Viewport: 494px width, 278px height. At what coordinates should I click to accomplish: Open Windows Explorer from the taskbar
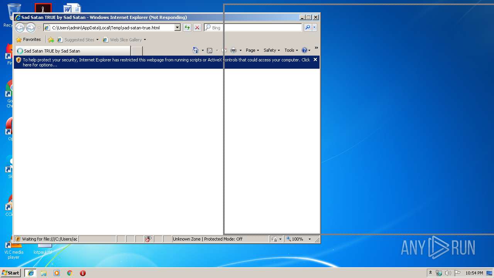pos(44,273)
